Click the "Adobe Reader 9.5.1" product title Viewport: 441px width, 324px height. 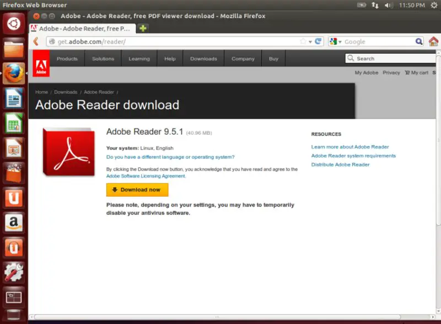tap(144, 132)
